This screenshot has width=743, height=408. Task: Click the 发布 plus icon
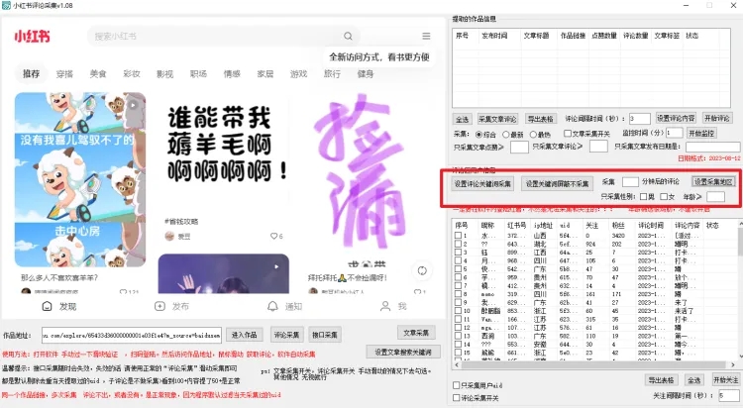pyautogui.click(x=159, y=306)
